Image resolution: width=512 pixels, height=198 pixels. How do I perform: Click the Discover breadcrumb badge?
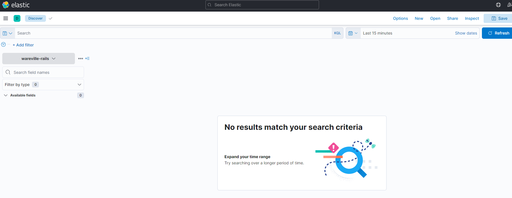[35, 18]
